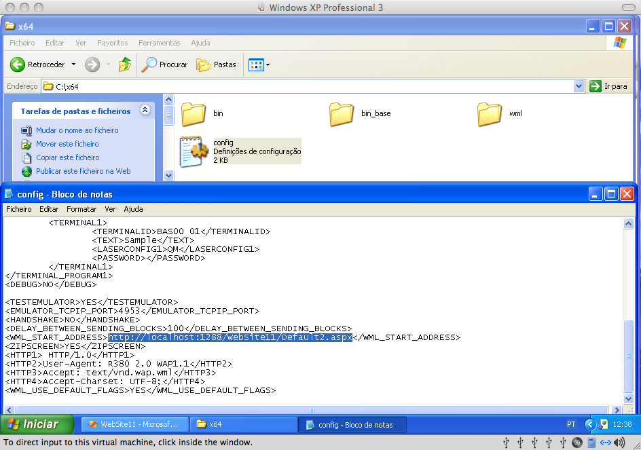Click the <DEBUG>NO</DEBUG> line
The image size is (641, 450).
click(51, 284)
